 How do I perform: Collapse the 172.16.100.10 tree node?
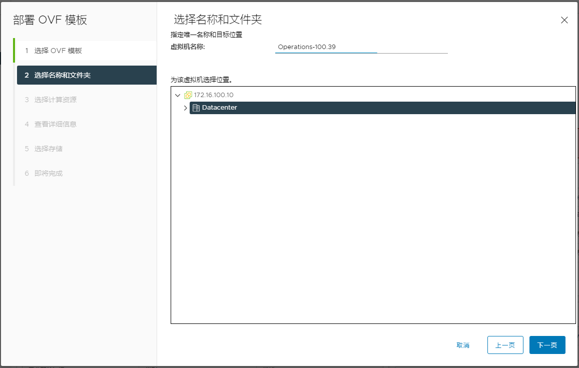[178, 95]
